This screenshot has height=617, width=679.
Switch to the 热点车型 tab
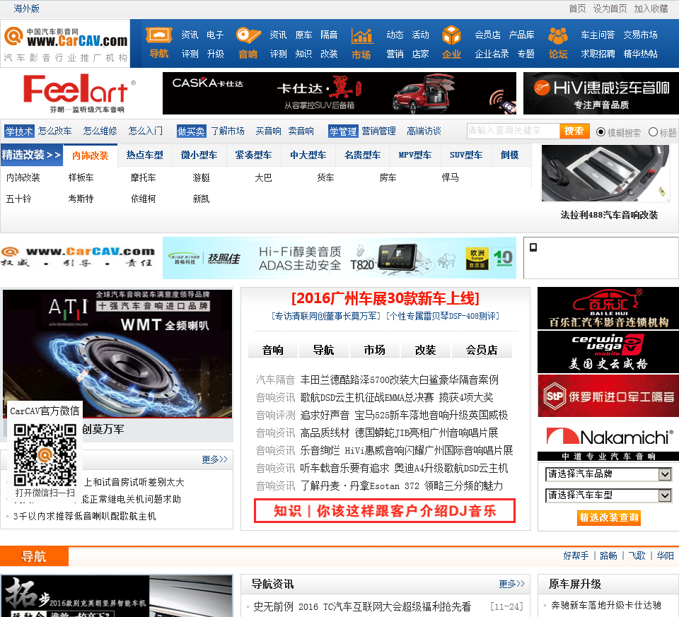pos(144,155)
